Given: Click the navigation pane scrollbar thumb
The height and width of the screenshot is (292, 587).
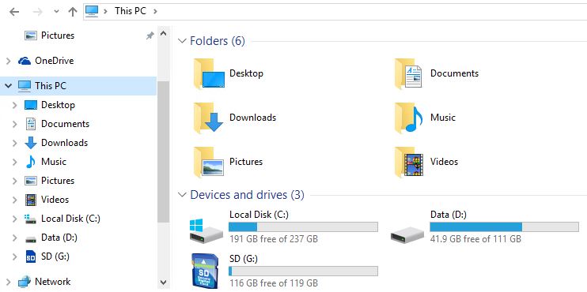Looking at the screenshot, I should point(163,152).
